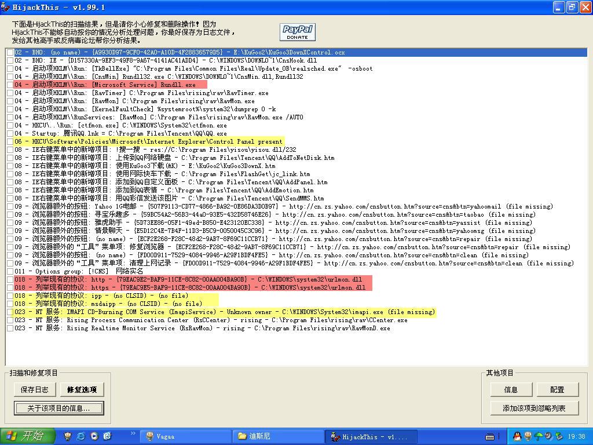Select the 情景聊天 yahoomsg button row
The width and height of the screenshot is (593, 445).
(275, 231)
